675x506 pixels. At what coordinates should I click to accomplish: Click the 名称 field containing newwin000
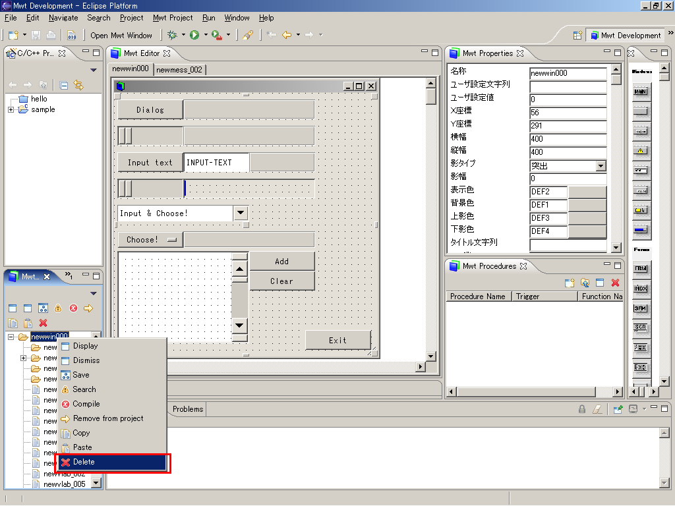(568, 73)
